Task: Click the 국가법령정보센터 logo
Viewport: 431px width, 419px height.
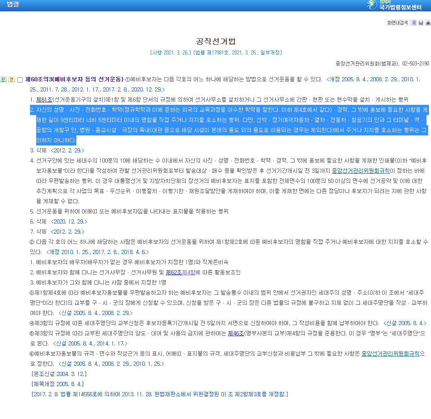Action: click(x=394, y=5)
